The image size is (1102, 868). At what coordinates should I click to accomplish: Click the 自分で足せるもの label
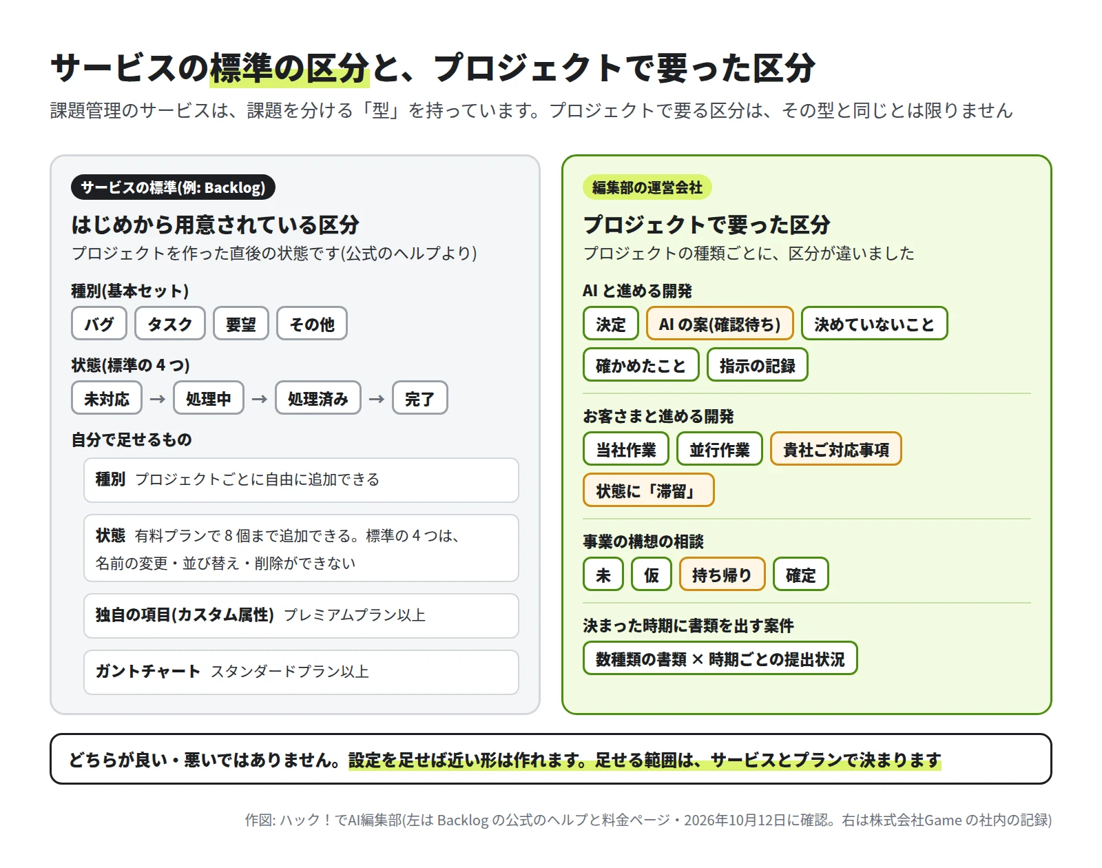(x=132, y=440)
